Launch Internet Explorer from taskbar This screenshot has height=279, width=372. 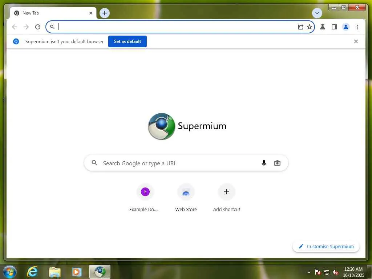coord(32,272)
